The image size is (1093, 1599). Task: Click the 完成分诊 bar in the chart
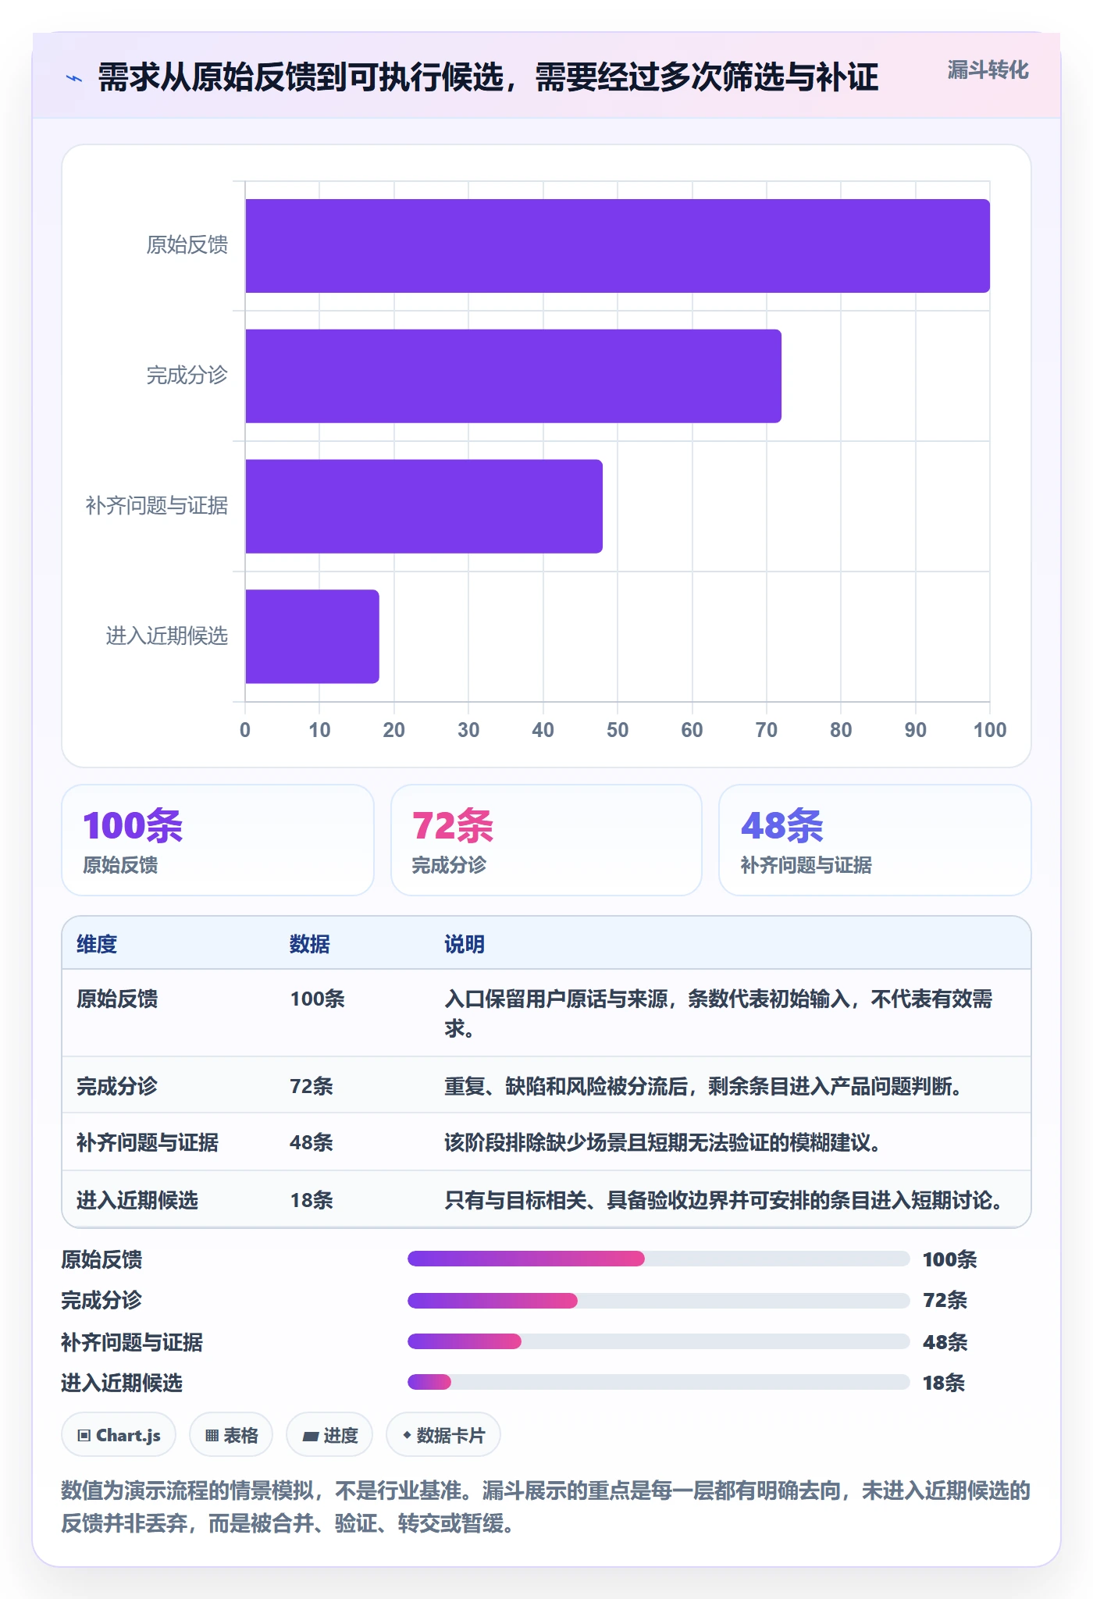(x=513, y=376)
